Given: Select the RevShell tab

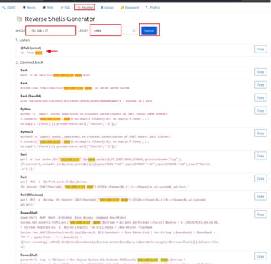Looking at the screenshot, I should coord(85,7).
